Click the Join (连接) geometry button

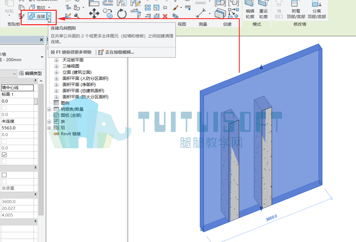coord(38,16)
